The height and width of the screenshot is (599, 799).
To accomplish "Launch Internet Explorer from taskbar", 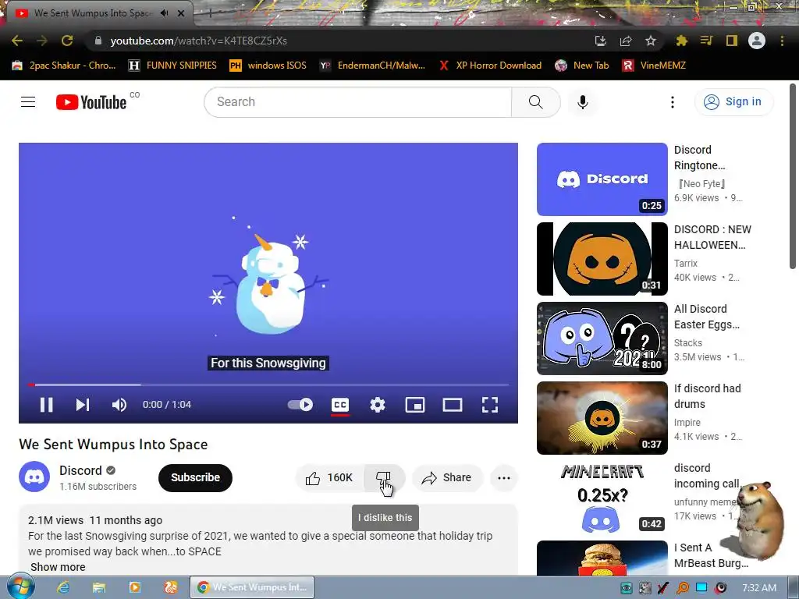I will (63, 587).
